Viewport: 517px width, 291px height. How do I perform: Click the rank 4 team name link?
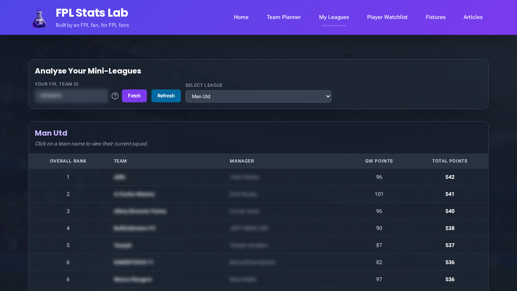tap(134, 228)
